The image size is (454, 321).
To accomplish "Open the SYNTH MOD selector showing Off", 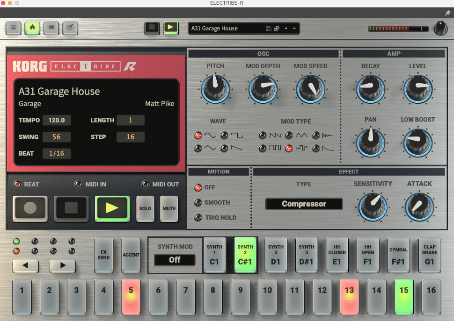I will pos(175,260).
